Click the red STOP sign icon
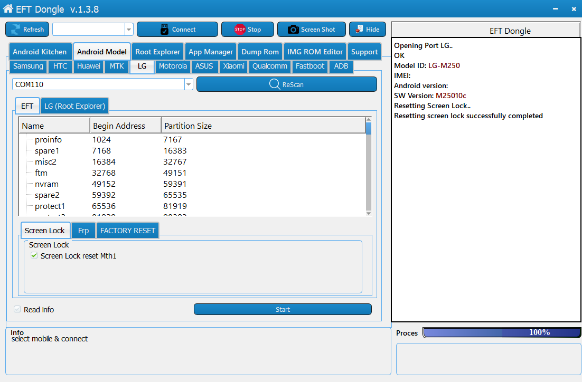This screenshot has width=582, height=382. coord(240,30)
